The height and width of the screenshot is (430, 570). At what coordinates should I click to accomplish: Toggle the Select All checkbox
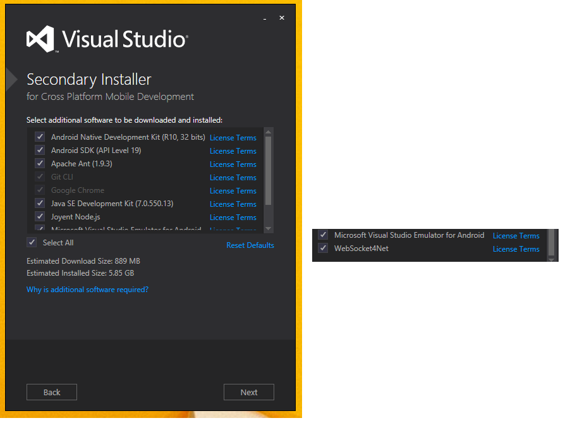tap(32, 242)
